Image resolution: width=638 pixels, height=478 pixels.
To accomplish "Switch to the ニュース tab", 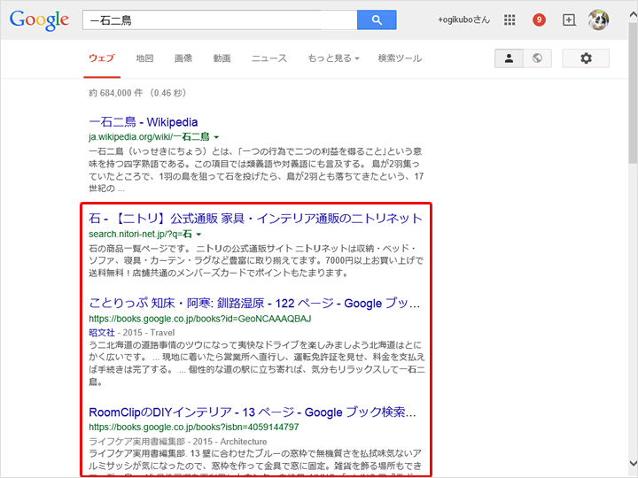I will pos(269,58).
